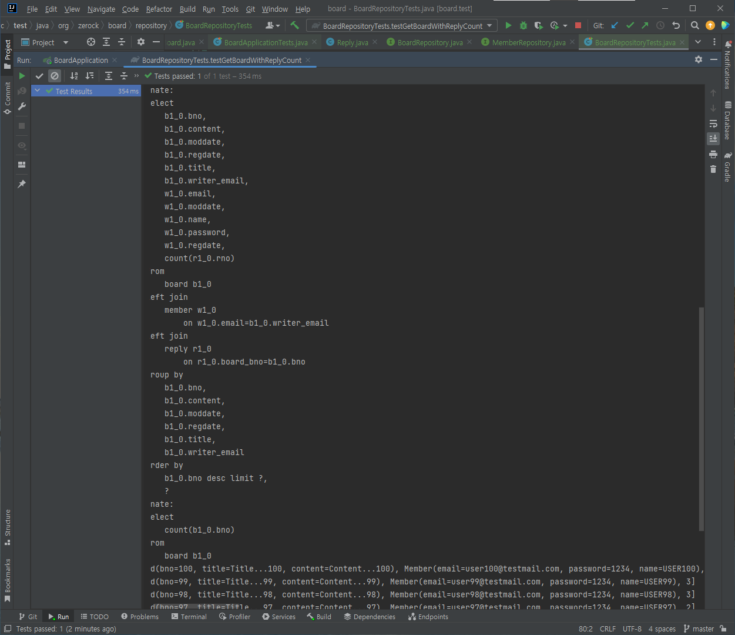This screenshot has height=635, width=735.
Task: Collapse all test results in Run panel
Action: pyautogui.click(x=124, y=76)
